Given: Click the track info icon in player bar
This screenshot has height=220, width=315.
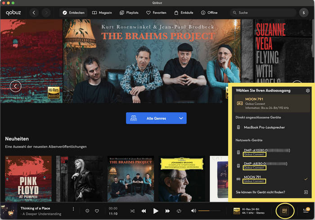Looking at the screenshot, I should (x=87, y=211).
